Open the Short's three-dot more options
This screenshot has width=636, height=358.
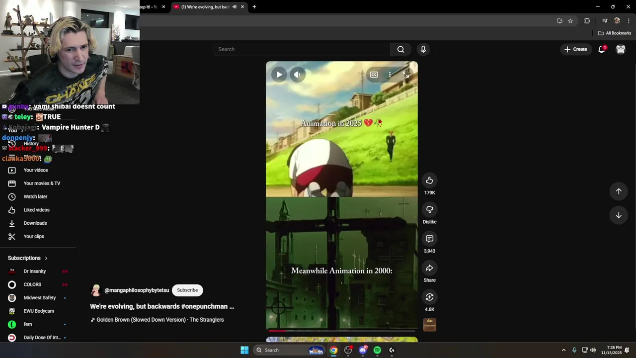(x=390, y=75)
